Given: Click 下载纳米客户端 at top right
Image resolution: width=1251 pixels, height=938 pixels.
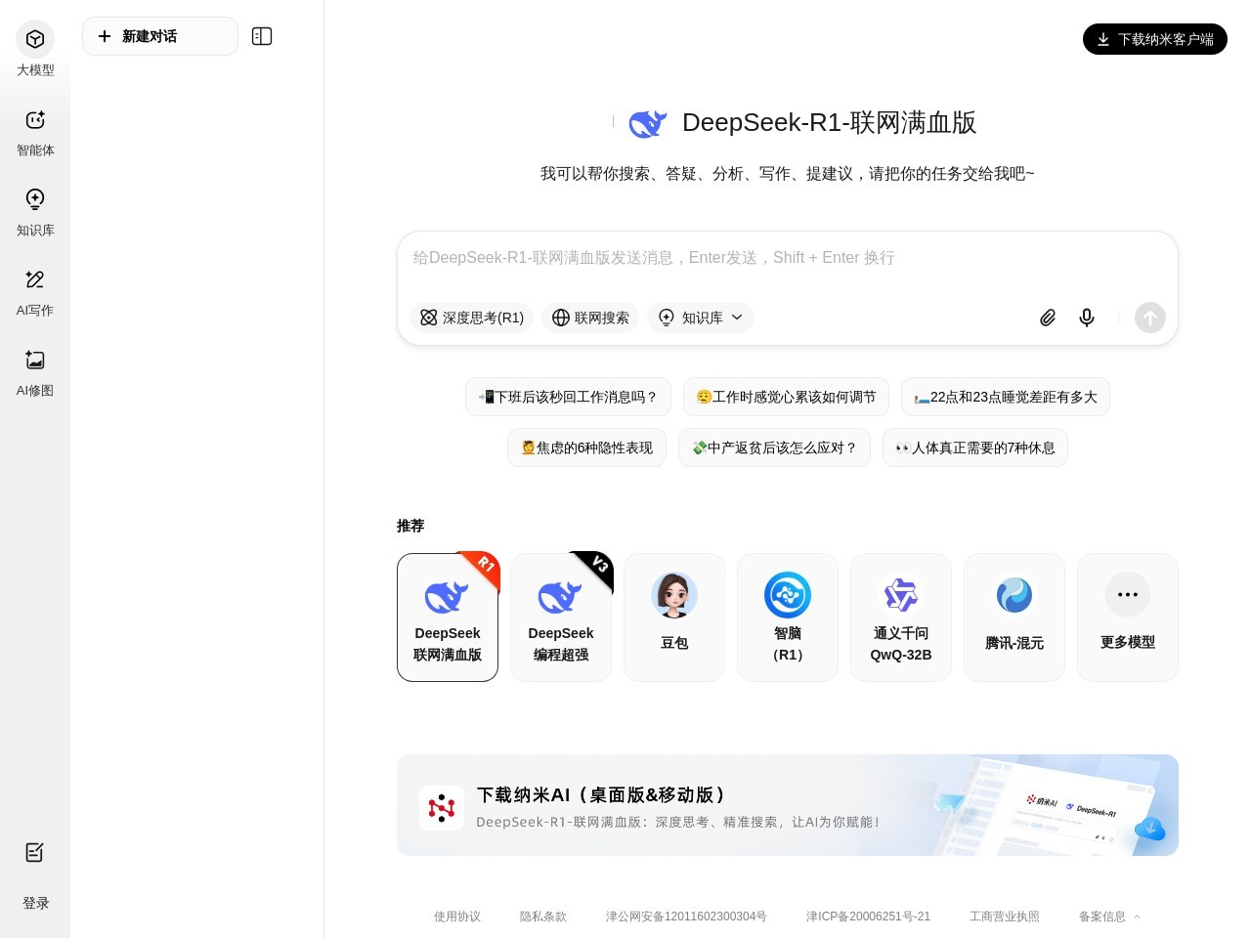Looking at the screenshot, I should (1155, 39).
